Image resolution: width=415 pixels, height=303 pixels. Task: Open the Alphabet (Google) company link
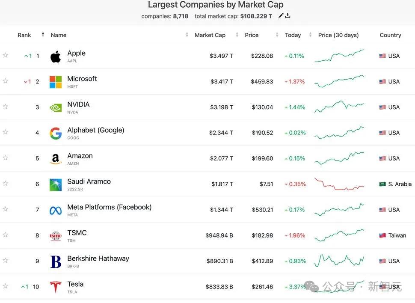(x=95, y=130)
